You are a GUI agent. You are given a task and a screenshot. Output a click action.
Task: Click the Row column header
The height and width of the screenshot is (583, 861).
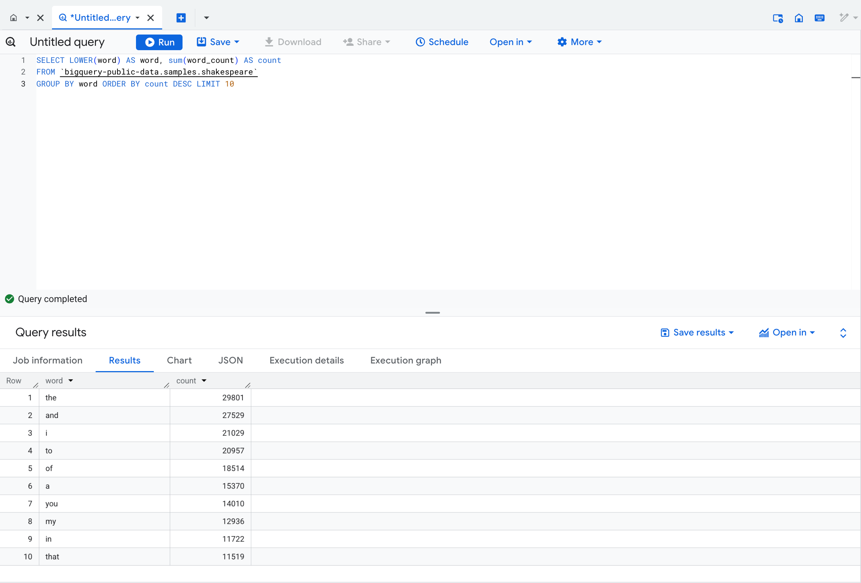(x=14, y=381)
